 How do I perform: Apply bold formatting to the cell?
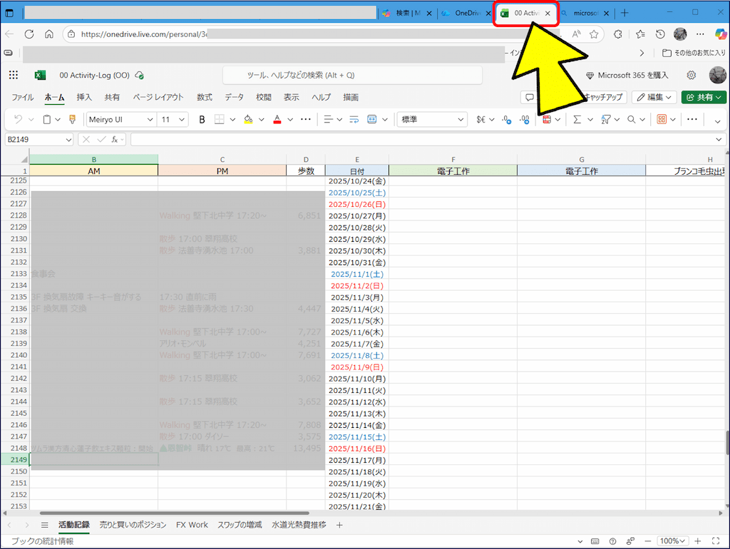[202, 119]
